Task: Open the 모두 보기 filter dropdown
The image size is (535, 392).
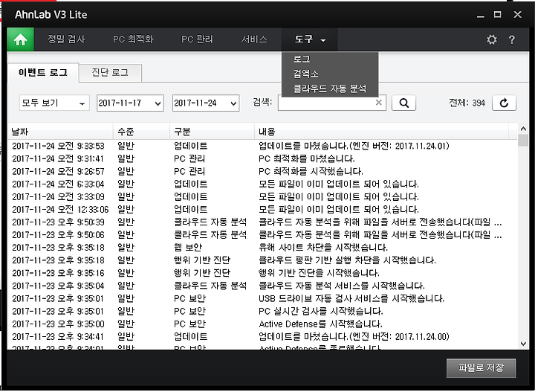Action: point(54,103)
